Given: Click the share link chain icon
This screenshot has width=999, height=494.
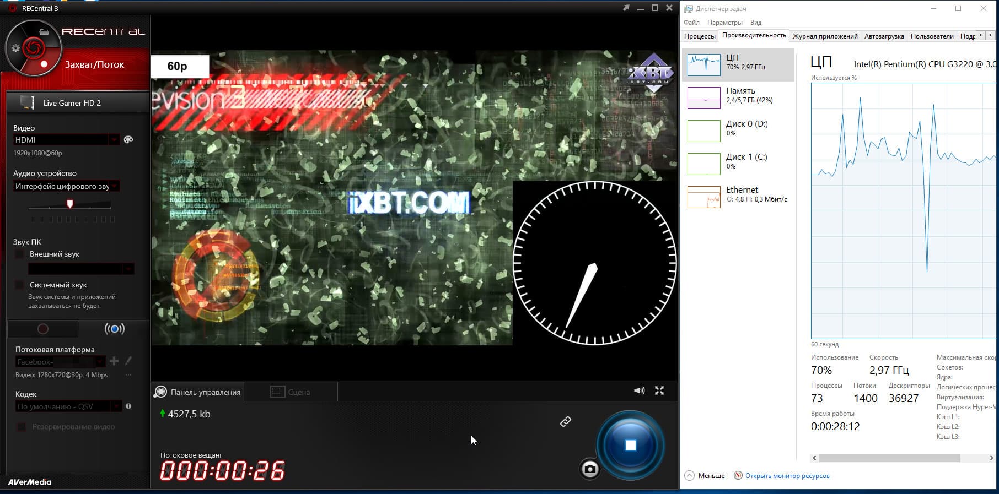Looking at the screenshot, I should point(566,421).
